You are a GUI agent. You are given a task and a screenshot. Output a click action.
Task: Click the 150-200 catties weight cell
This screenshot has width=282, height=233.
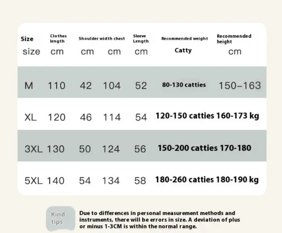pyautogui.click(x=188, y=148)
